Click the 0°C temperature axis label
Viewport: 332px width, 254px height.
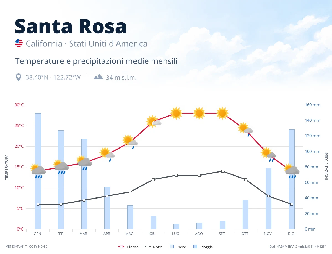click(x=20, y=229)
